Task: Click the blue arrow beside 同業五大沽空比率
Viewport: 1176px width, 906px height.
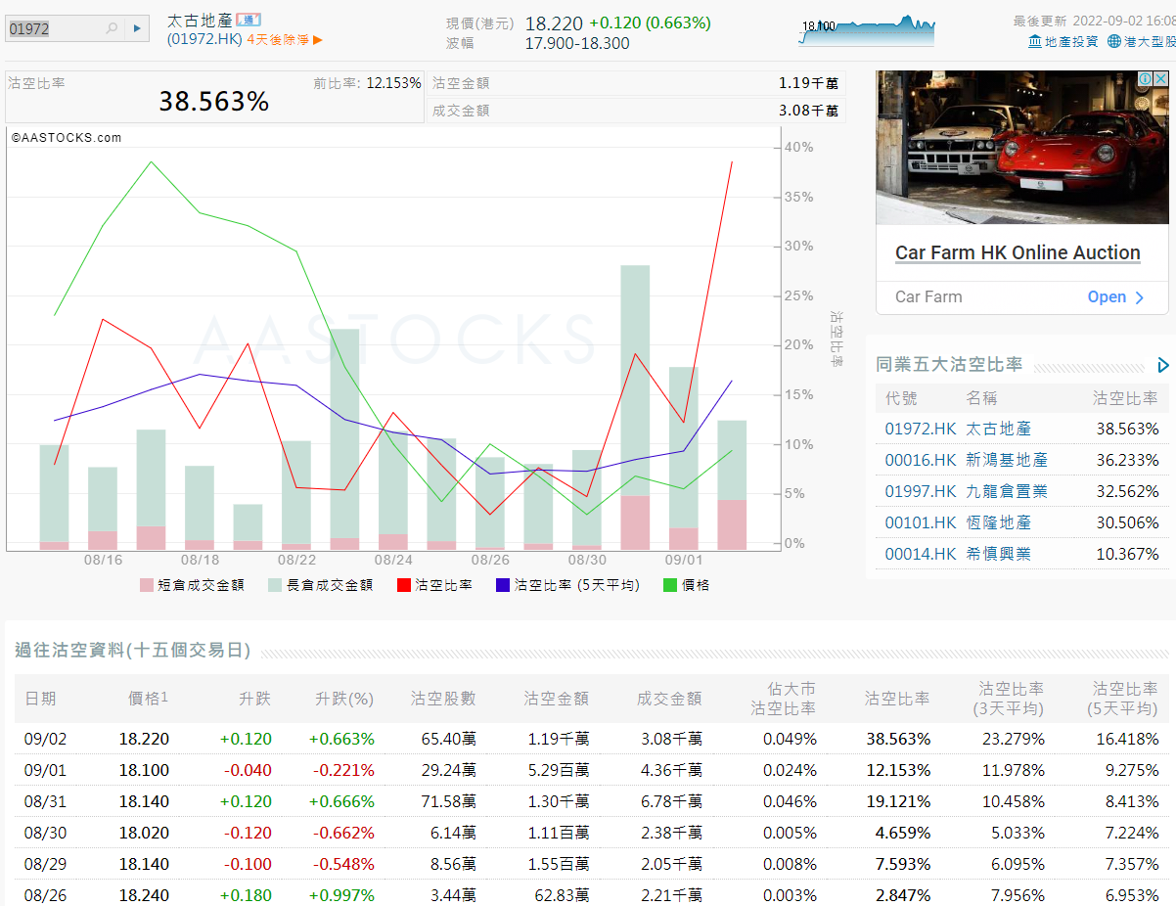Action: click(1163, 365)
